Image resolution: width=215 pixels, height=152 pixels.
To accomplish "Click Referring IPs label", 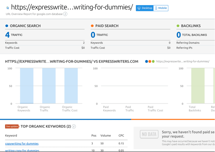I will [184, 48].
